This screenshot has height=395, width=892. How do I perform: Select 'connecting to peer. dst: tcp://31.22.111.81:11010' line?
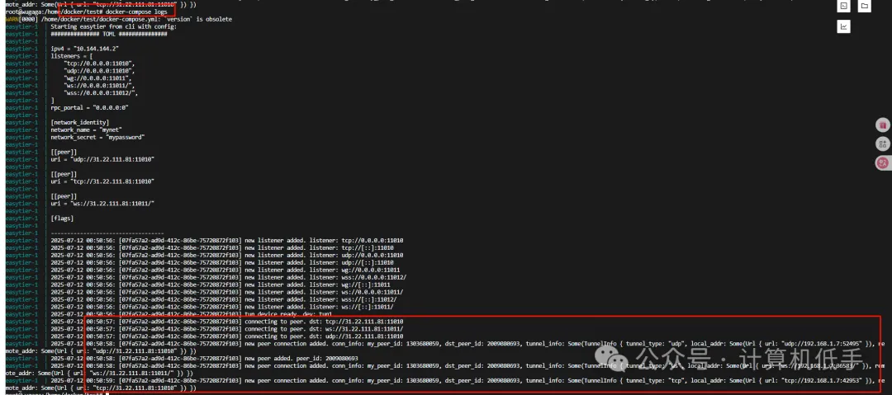click(227, 322)
